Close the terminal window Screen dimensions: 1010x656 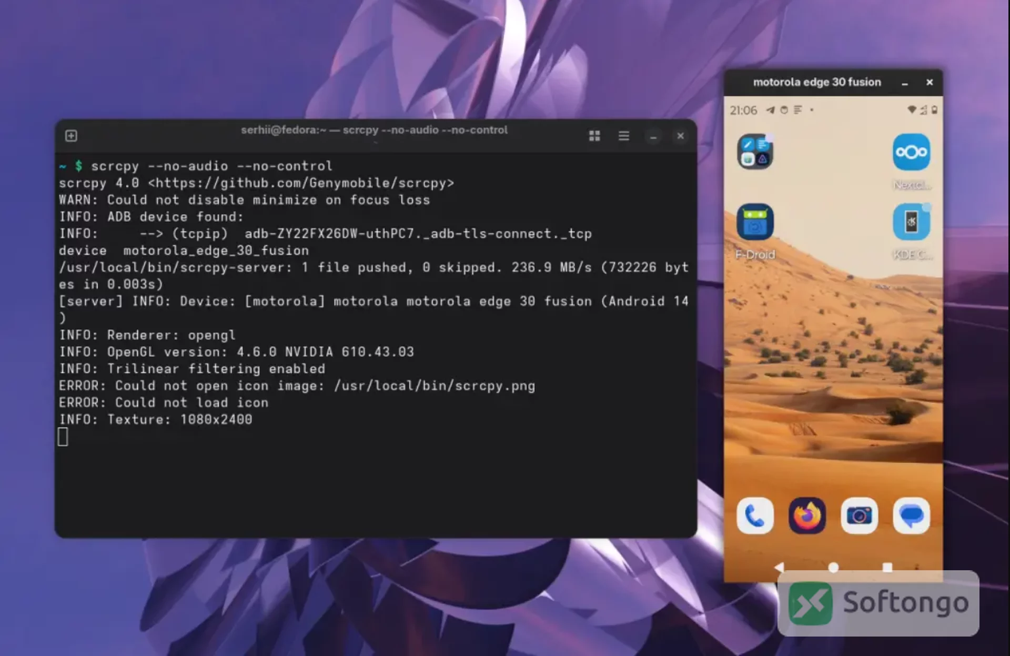(x=680, y=136)
